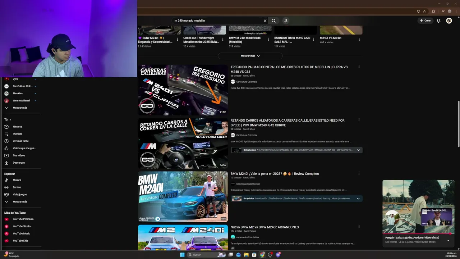Image resolution: width=460 pixels, height=259 pixels.
Task: Open Discord from the taskbar
Action: coord(278,255)
